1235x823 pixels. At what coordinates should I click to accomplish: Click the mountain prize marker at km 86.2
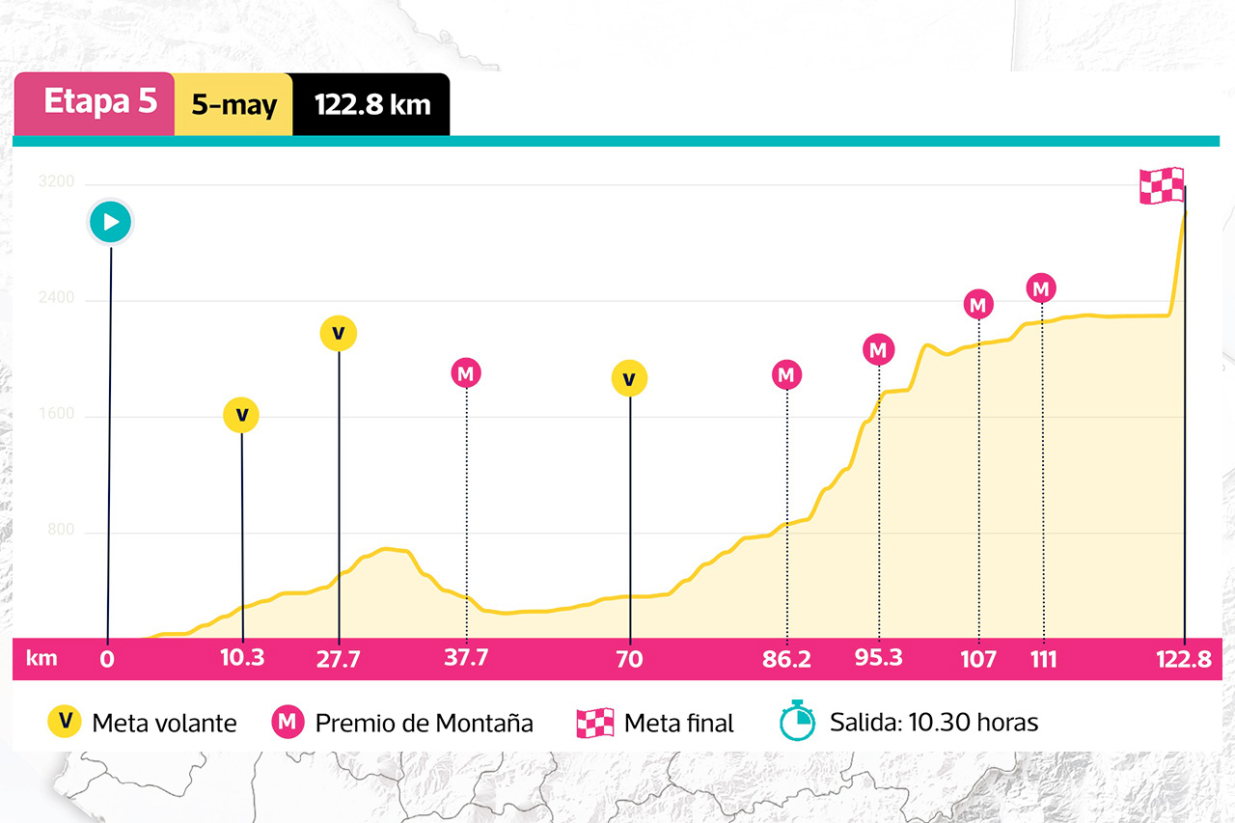[x=787, y=374]
